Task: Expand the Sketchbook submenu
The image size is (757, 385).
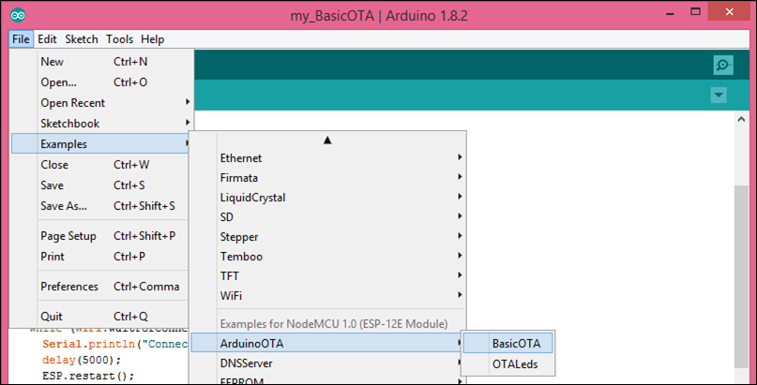Action: click(x=100, y=124)
